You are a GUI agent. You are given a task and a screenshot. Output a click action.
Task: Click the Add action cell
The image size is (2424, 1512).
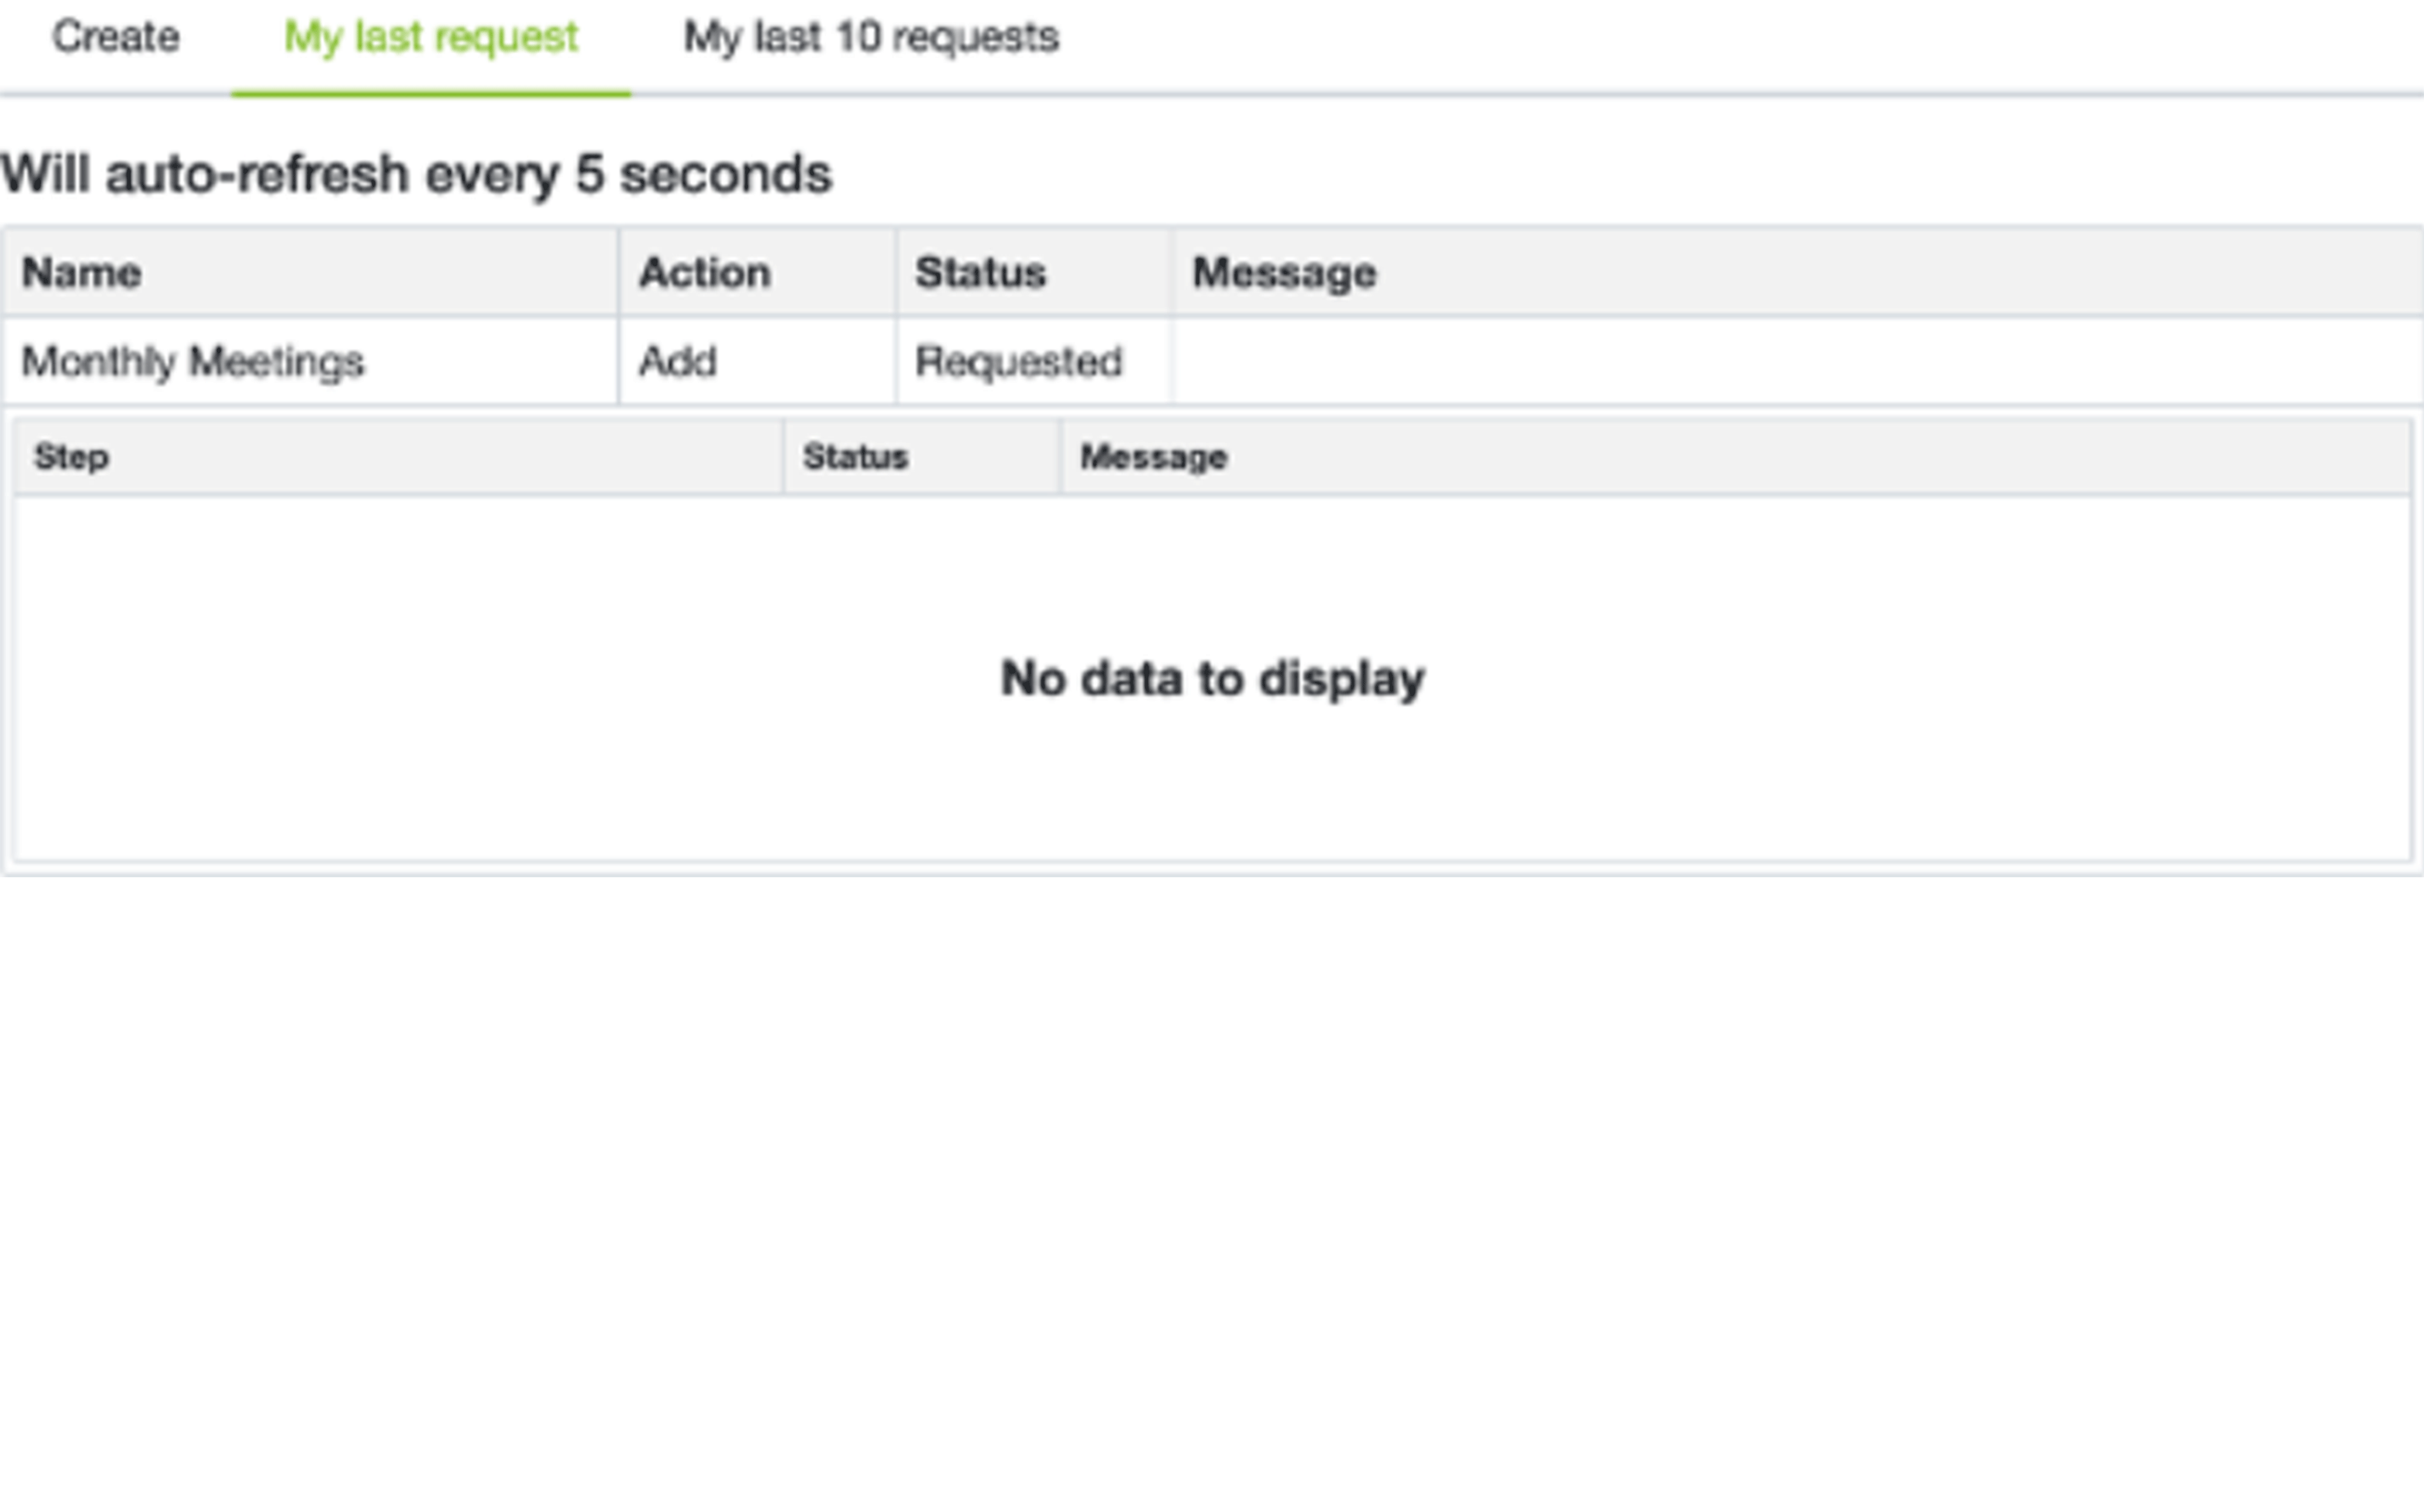[678, 361]
